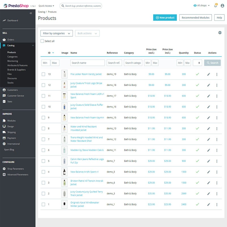Open Dashboard in the sidebar
The image size is (227, 227).
tap(12, 20)
